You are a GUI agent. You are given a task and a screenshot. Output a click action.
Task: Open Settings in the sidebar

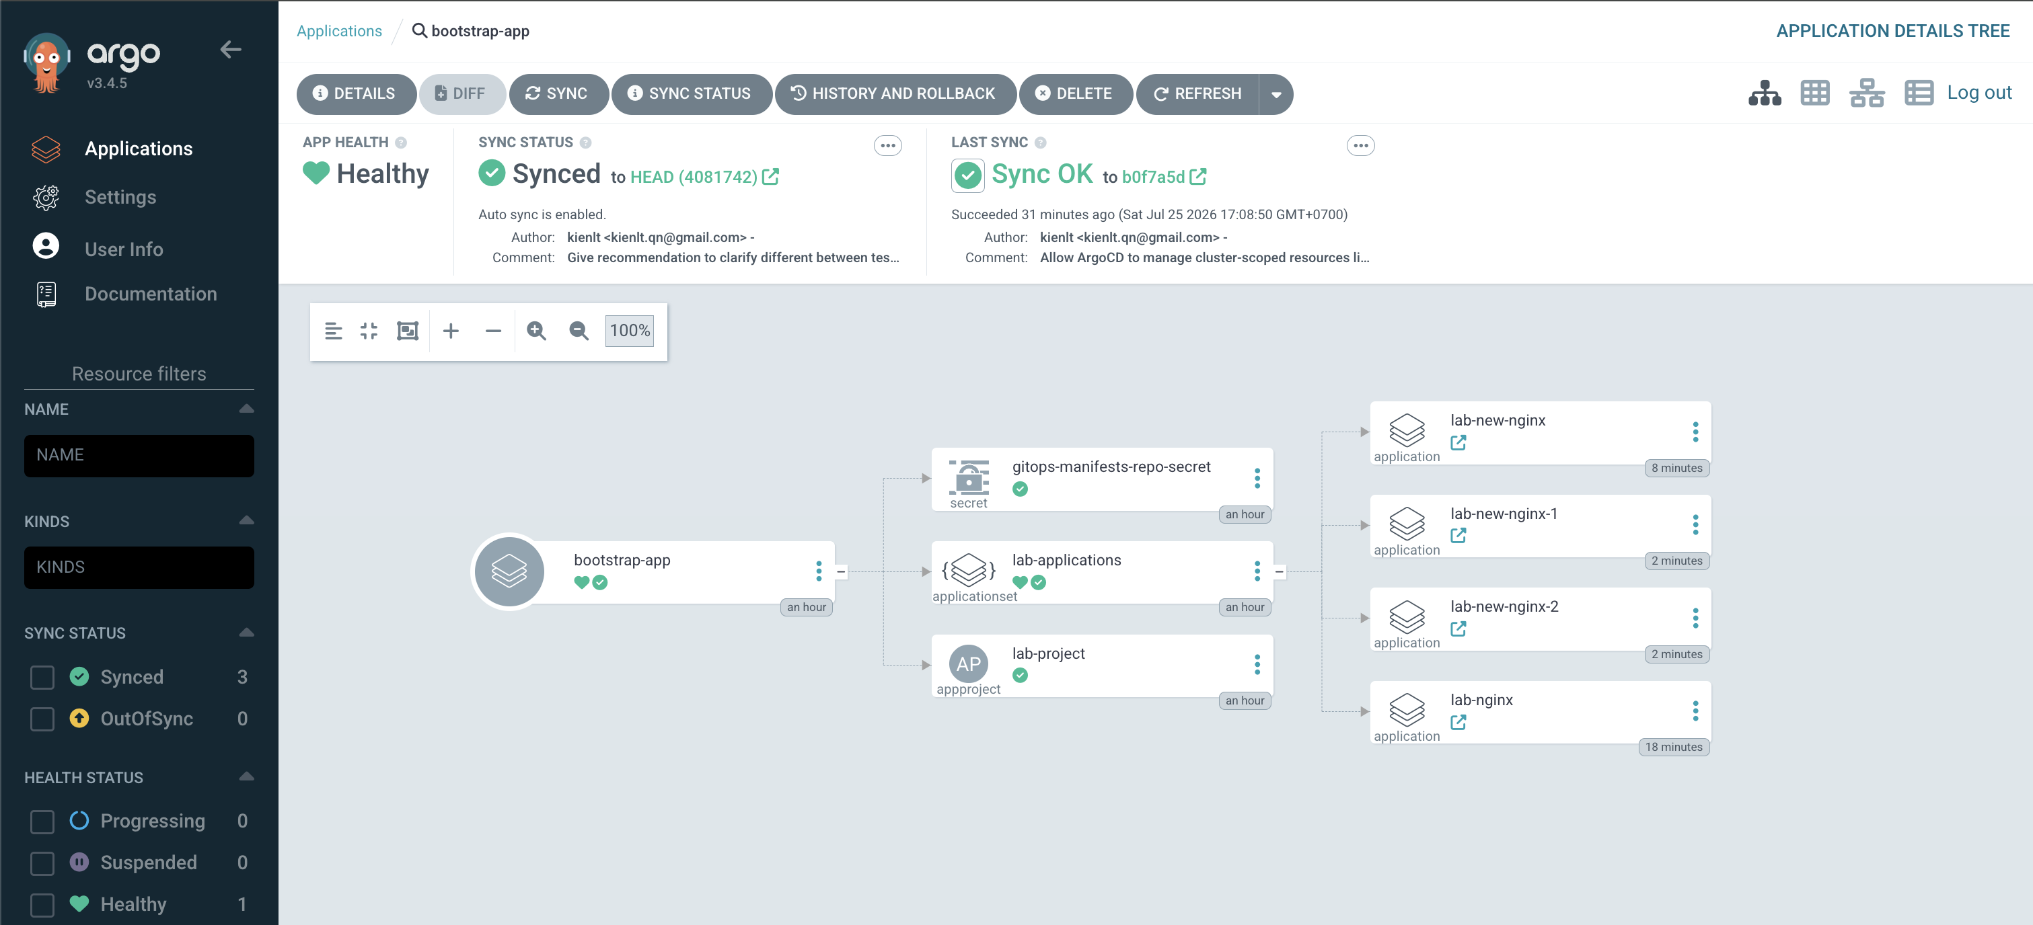coord(120,197)
